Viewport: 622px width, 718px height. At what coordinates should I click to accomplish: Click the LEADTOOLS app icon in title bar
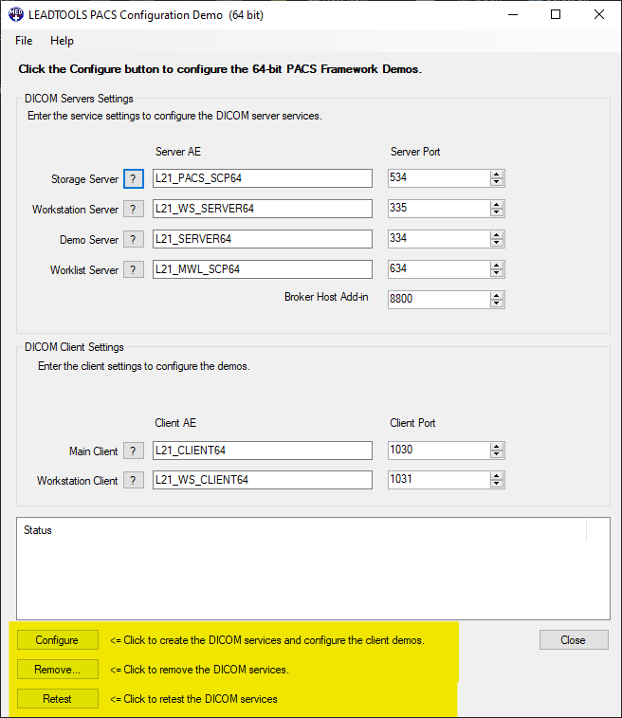coord(16,14)
